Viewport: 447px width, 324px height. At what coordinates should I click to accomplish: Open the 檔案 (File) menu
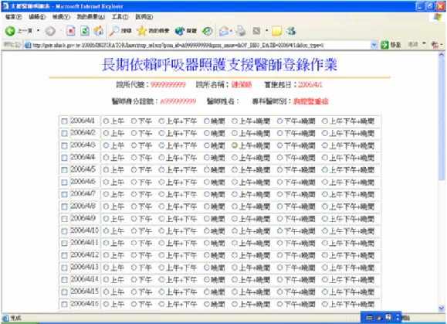[13, 17]
